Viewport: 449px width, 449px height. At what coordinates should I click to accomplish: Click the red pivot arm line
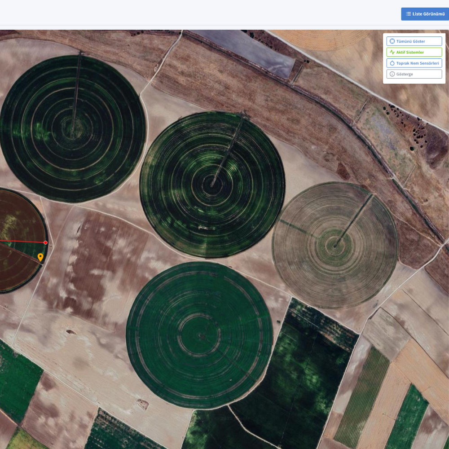(x=22, y=242)
